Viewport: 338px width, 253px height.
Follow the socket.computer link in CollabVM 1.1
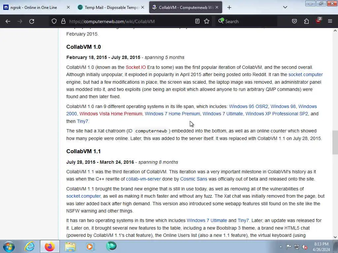point(84,196)
